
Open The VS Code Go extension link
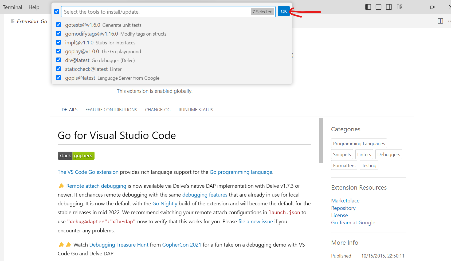pos(88,172)
